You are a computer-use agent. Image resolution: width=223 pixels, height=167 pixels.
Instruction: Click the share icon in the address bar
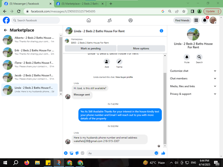point(177,11)
